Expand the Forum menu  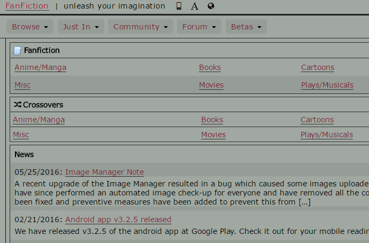[199, 27]
